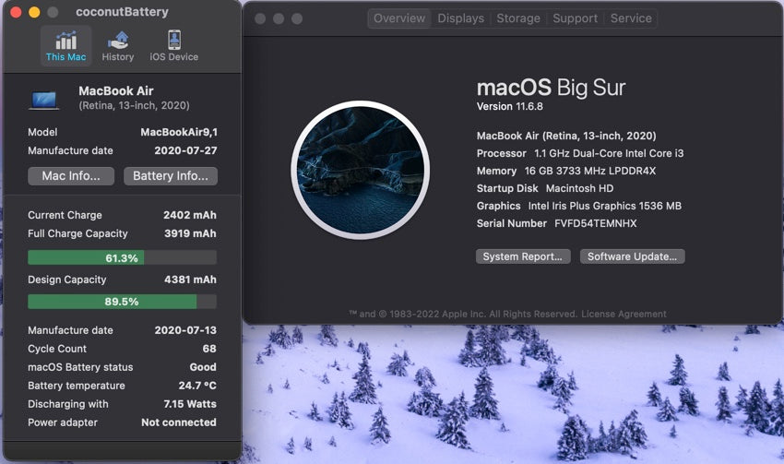Click the MacBook Air laptop icon
This screenshot has width=784, height=464.
44,99
